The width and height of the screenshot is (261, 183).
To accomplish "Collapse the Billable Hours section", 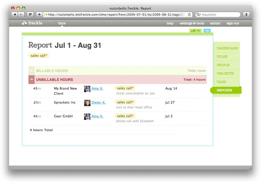I will coord(32,71).
